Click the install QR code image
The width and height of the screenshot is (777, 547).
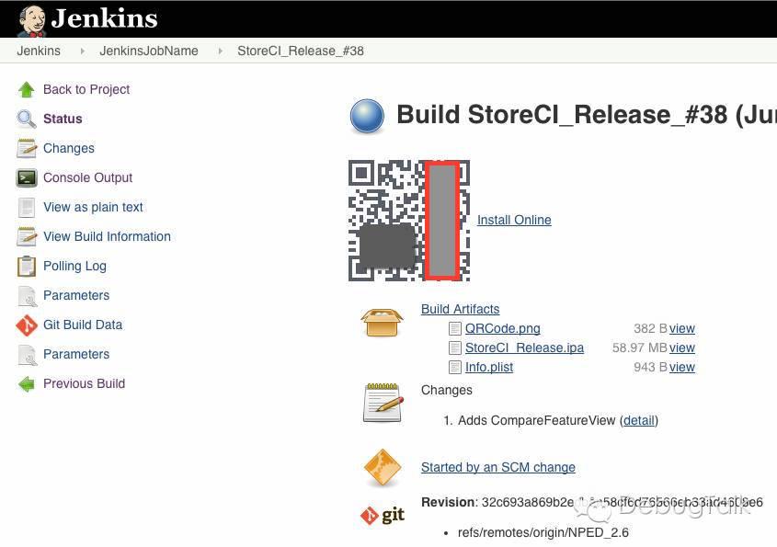point(408,221)
